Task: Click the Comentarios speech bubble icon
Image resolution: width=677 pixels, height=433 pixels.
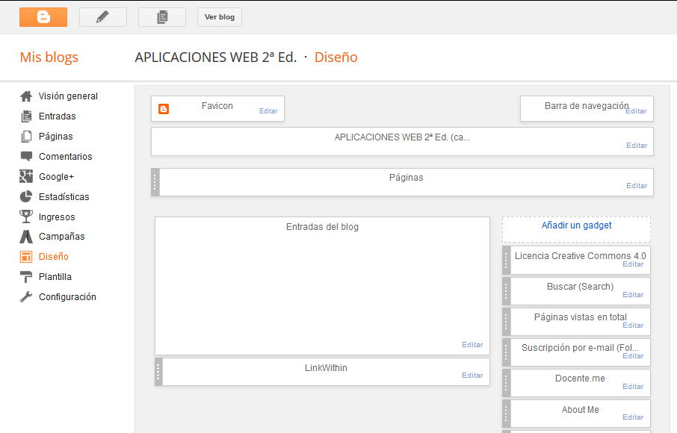Action: click(26, 156)
